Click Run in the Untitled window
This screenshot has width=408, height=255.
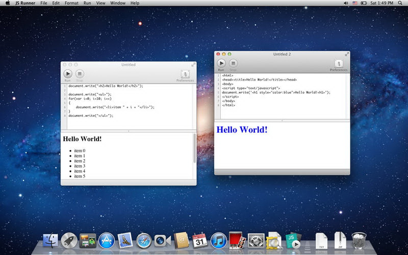(x=68, y=74)
